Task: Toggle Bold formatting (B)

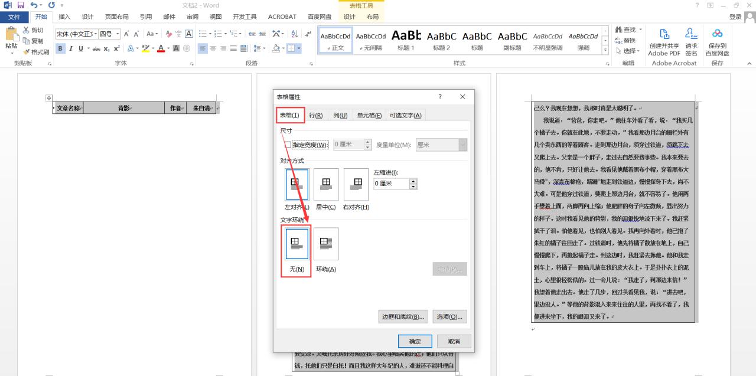Action: point(61,48)
